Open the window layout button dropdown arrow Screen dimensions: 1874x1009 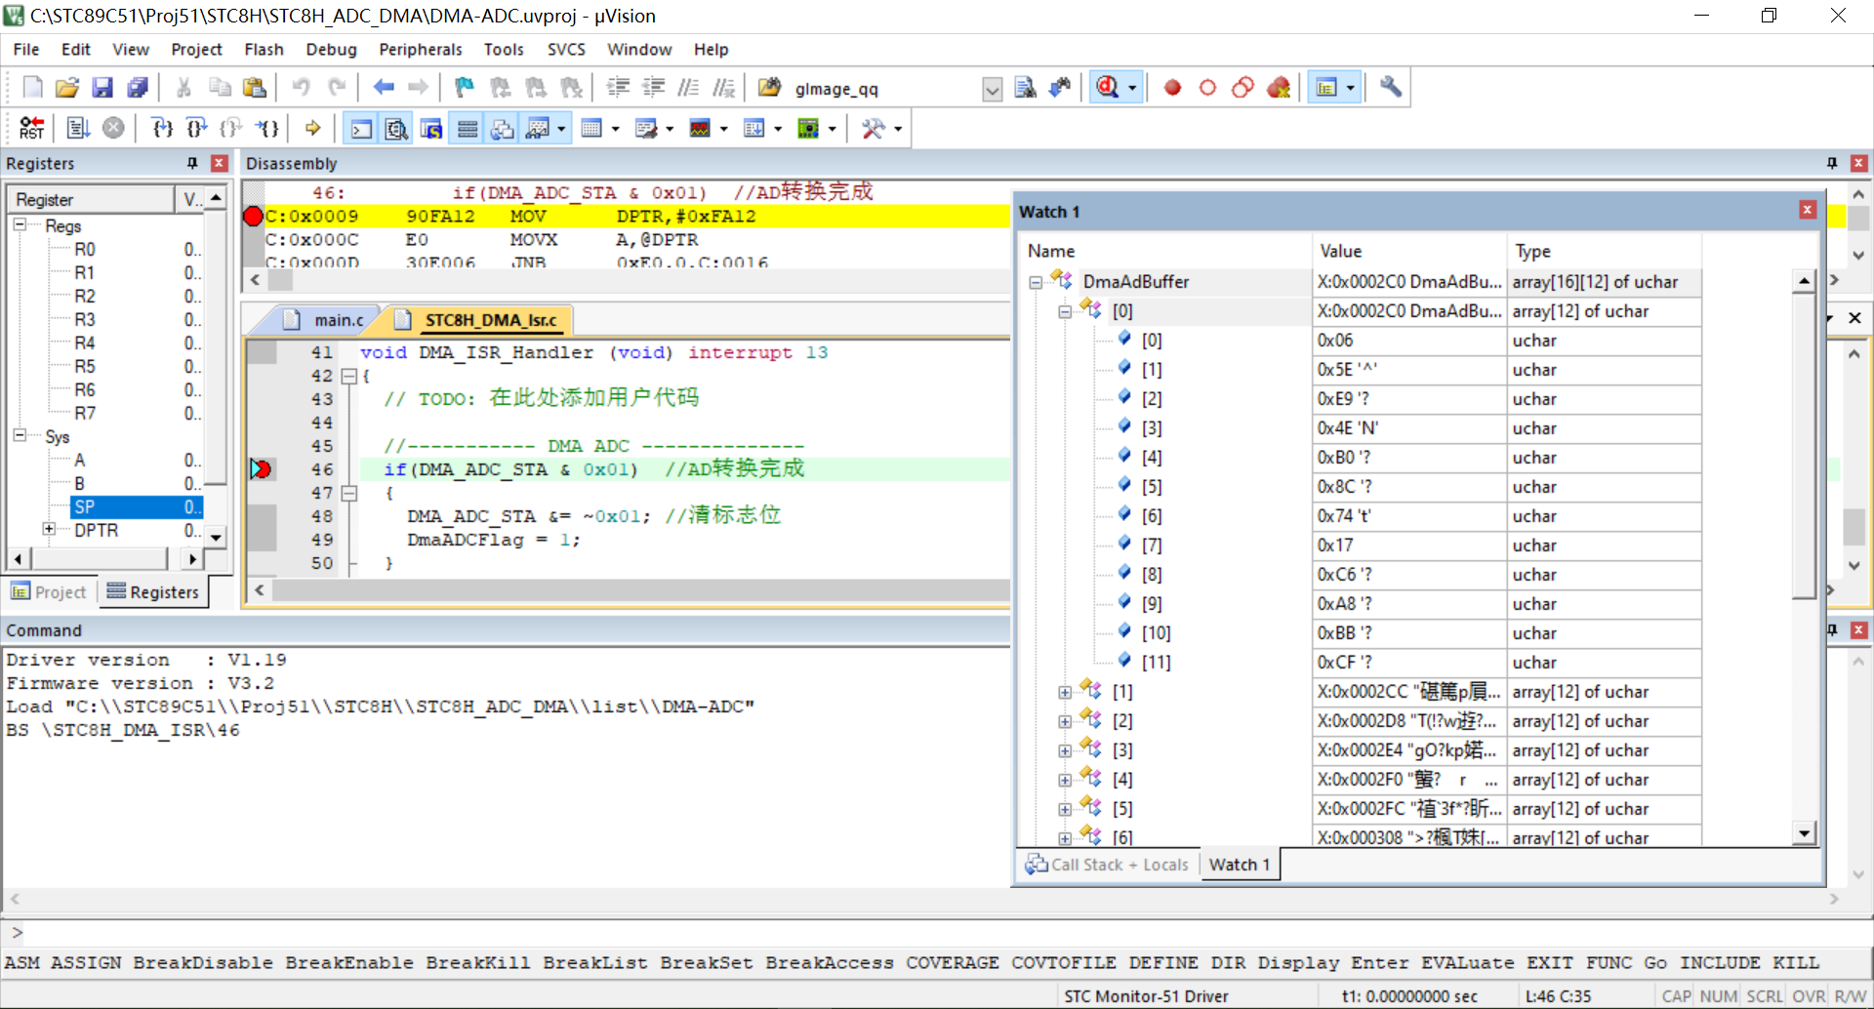(x=1350, y=88)
